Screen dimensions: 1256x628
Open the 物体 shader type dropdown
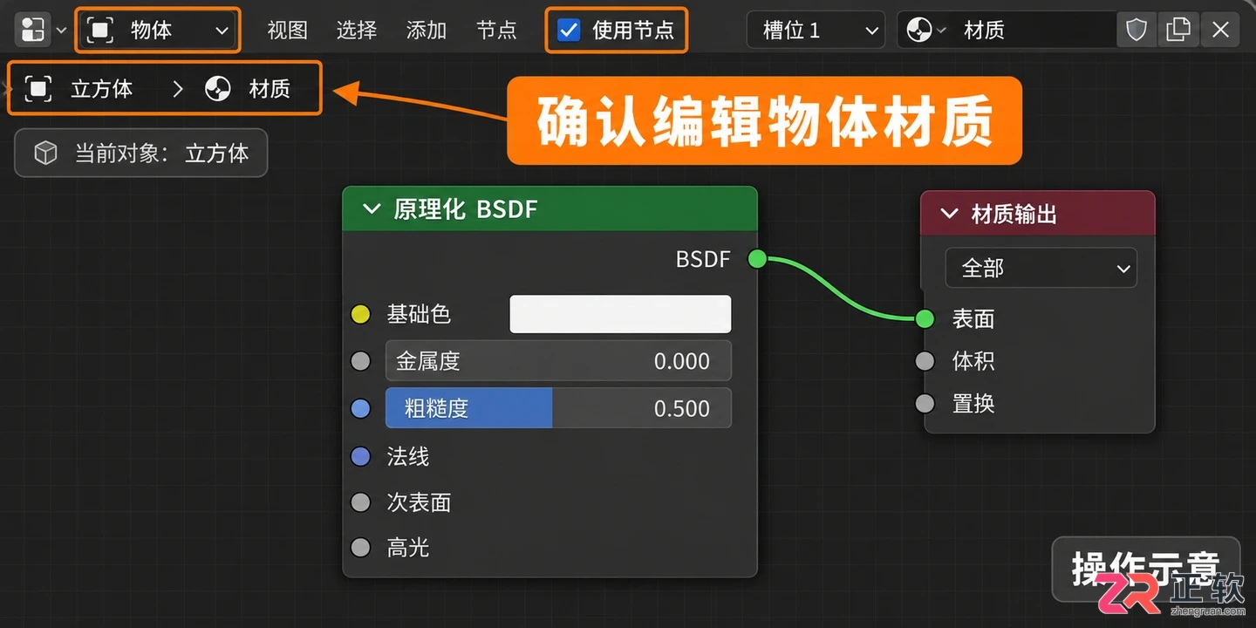click(158, 31)
